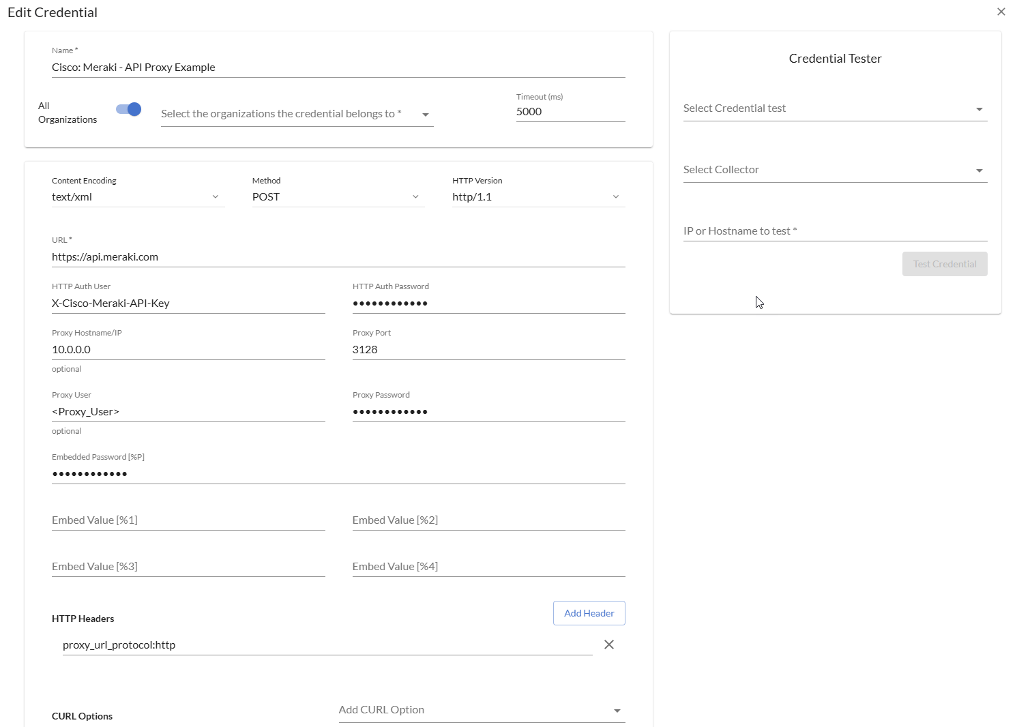The width and height of the screenshot is (1017, 727).
Task: Open the Select Credential test dropdown
Action: point(835,108)
